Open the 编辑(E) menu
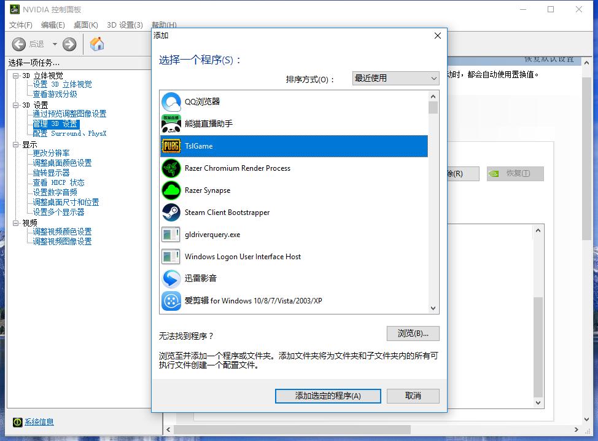This screenshot has width=598, height=441. 53,25
